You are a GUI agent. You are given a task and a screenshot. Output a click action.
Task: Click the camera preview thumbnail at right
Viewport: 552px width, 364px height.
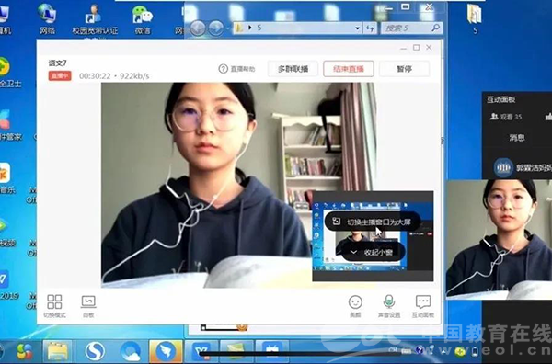pos(499,239)
